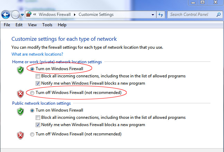Open What are network locations link

37,54
